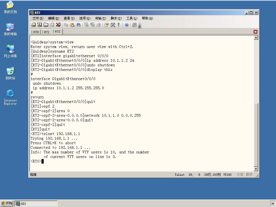Open Help via blue question icon

[127, 25]
